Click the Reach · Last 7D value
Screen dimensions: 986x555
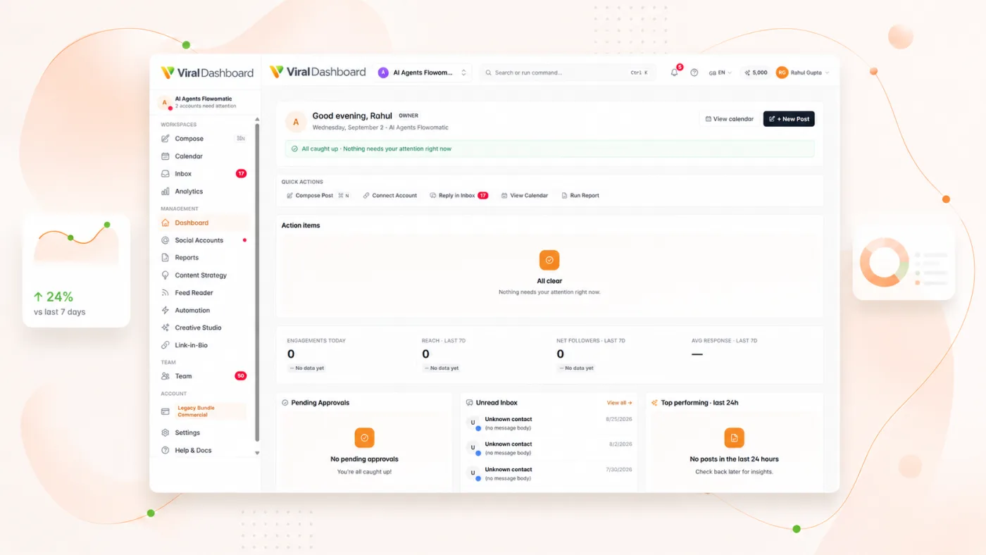[x=425, y=354]
